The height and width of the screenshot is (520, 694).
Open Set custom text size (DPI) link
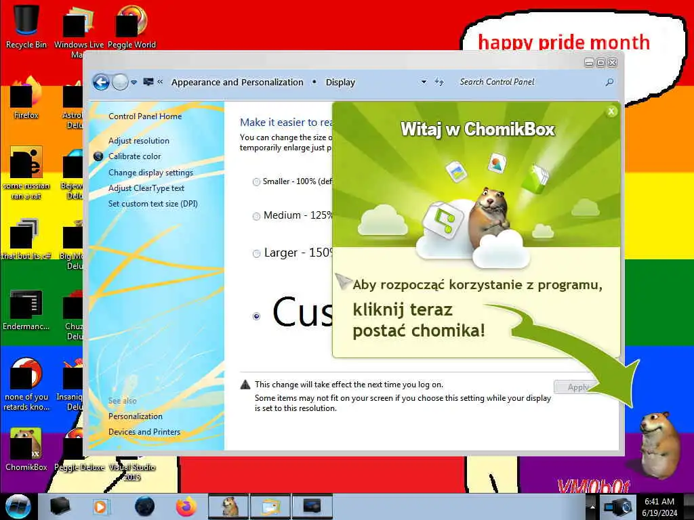[x=153, y=204]
